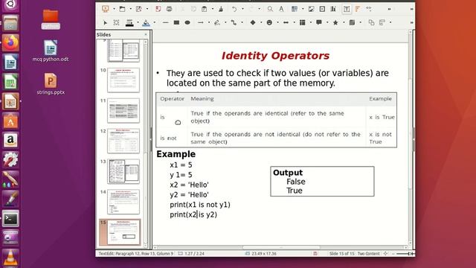
Task: Choose the Select arrow tool
Action: [106, 22]
